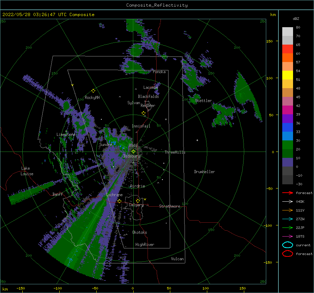Click the yellow diamond marker below Cochrane
The width and height of the screenshot is (314, 293).
[119, 201]
